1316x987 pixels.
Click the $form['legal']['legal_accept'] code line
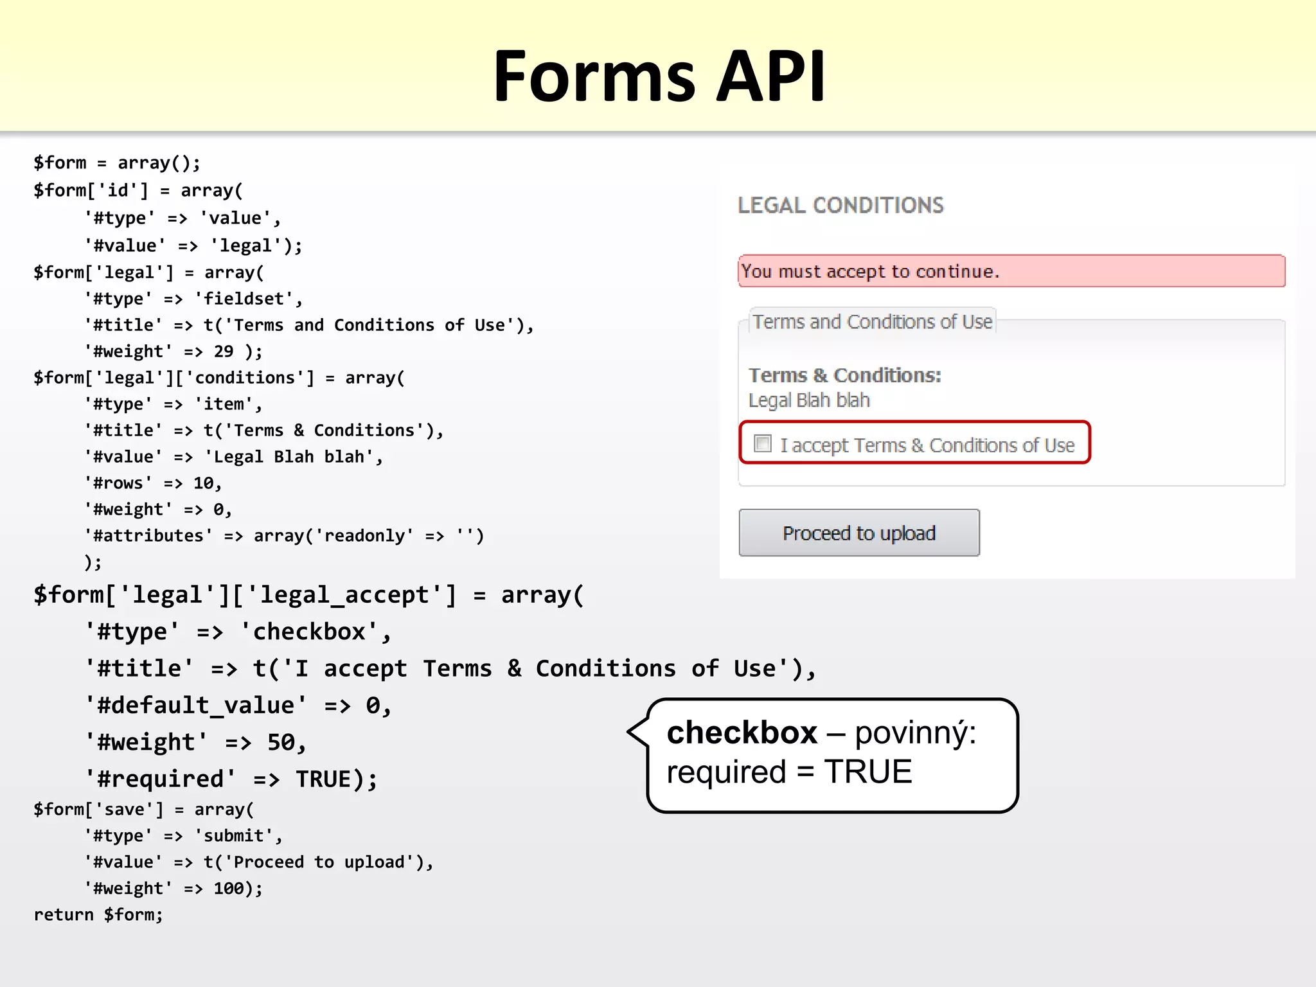coord(308,594)
